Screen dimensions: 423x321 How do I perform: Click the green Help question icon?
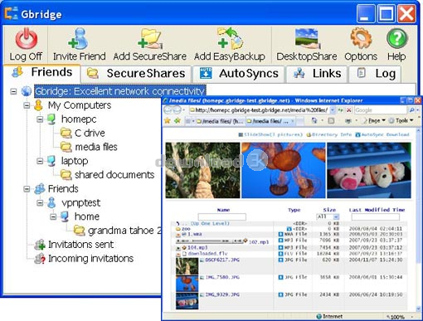[396, 38]
